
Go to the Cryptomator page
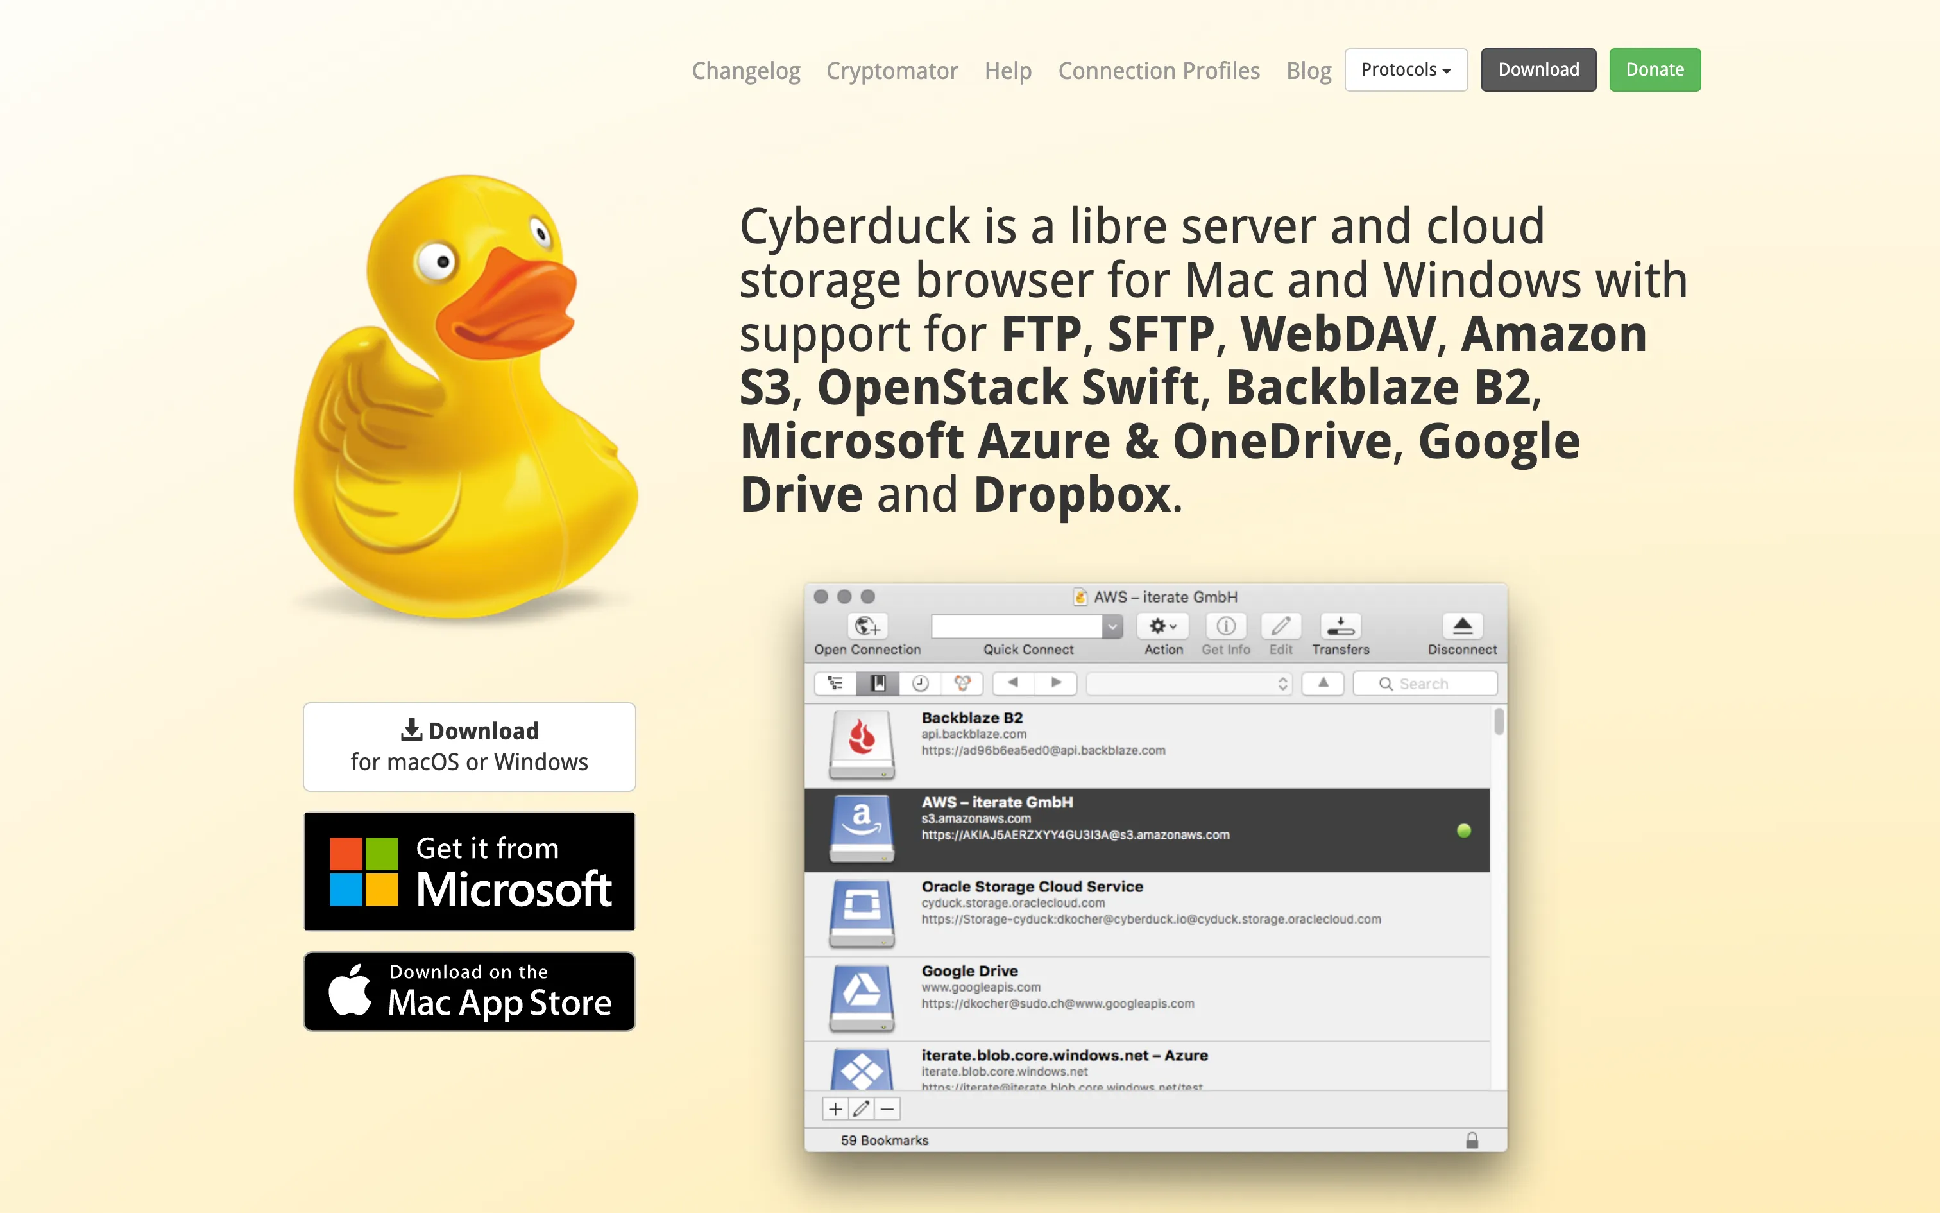(x=892, y=71)
